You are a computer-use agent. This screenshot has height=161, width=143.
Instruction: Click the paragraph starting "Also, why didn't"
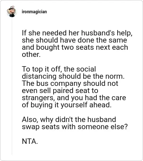[75, 123]
